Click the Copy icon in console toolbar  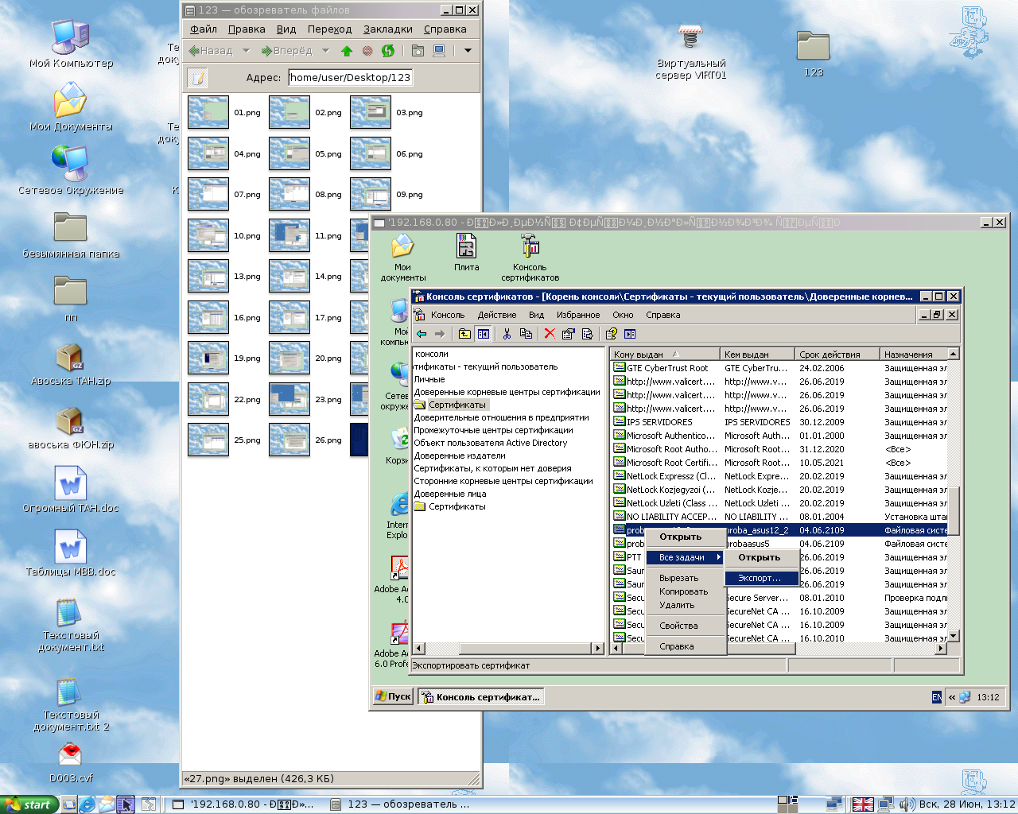[x=525, y=334]
